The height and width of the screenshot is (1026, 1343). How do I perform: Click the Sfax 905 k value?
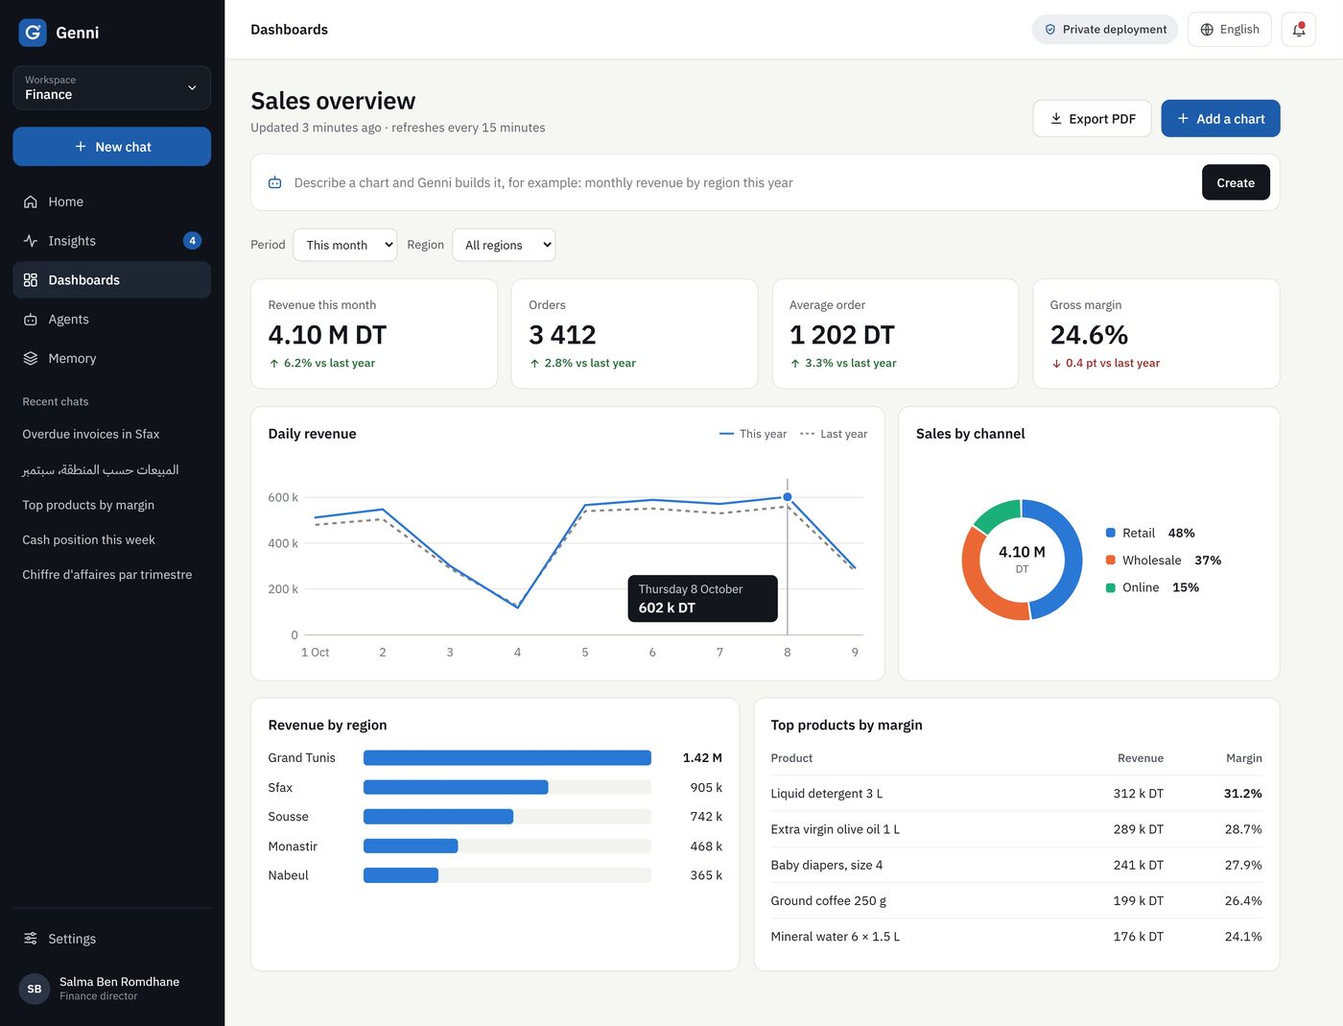[706, 788]
